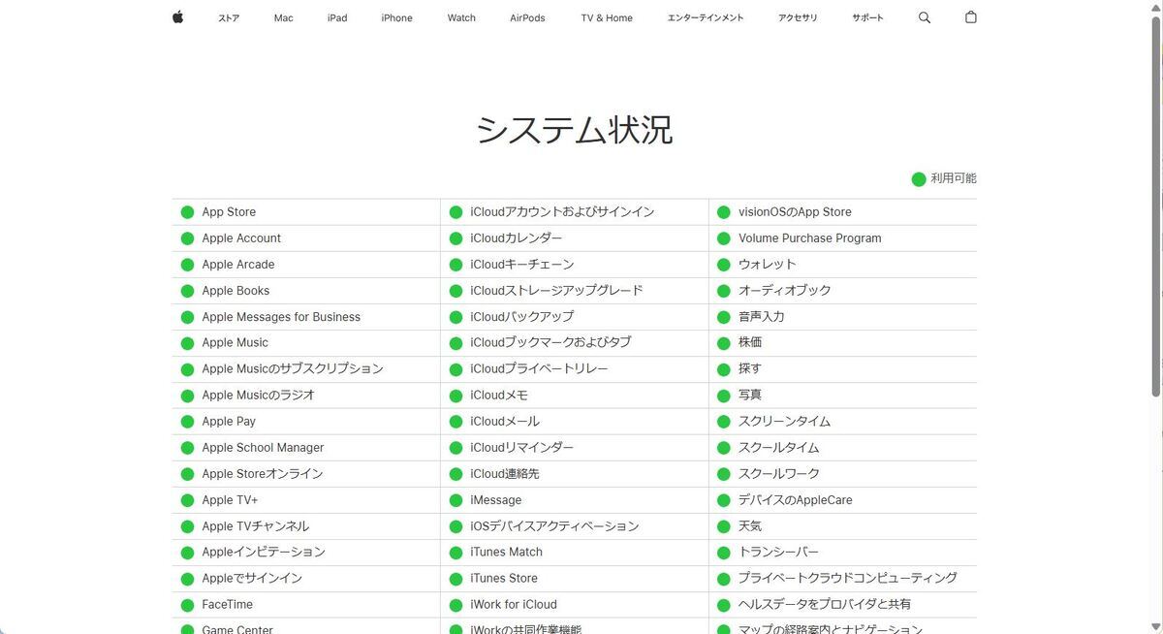The height and width of the screenshot is (634, 1163).
Task: Click green status dot beside 株価
Action: coord(723,343)
